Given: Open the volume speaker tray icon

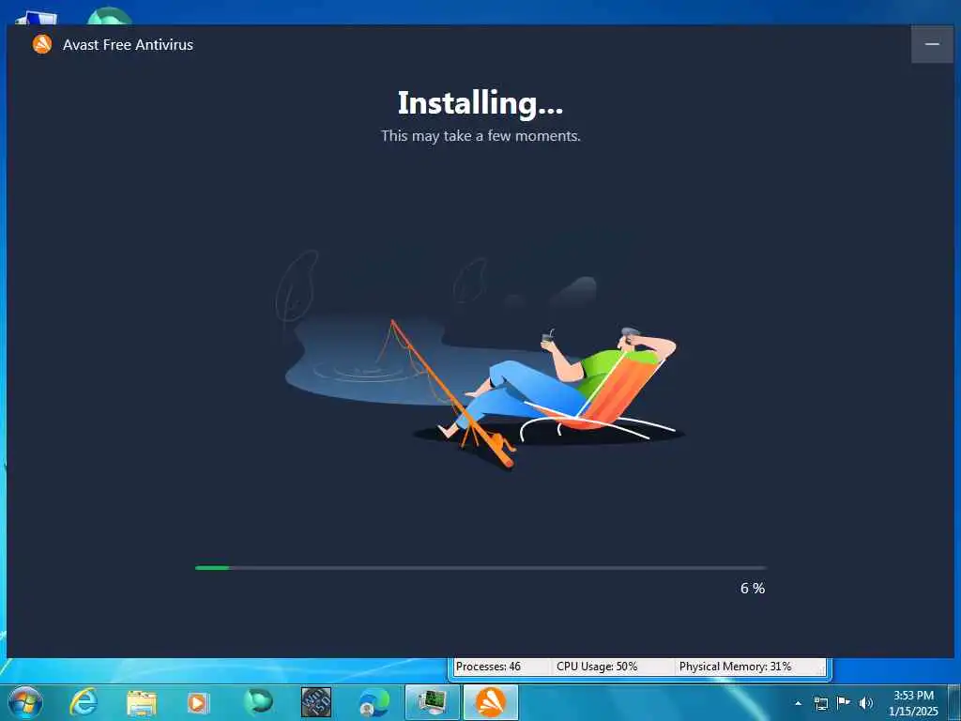Looking at the screenshot, I should click(865, 703).
